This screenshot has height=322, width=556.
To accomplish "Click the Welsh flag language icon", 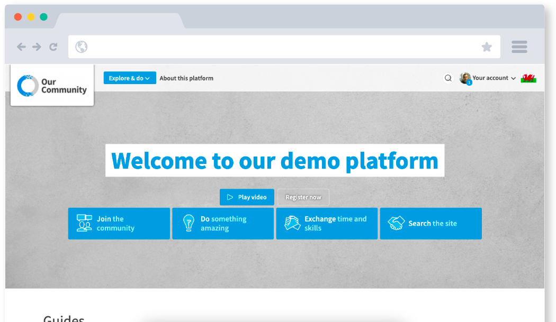I will click(x=528, y=78).
